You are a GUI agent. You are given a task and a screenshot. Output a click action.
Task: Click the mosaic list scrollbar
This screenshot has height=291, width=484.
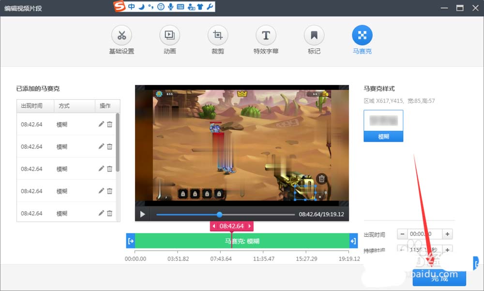point(118,143)
